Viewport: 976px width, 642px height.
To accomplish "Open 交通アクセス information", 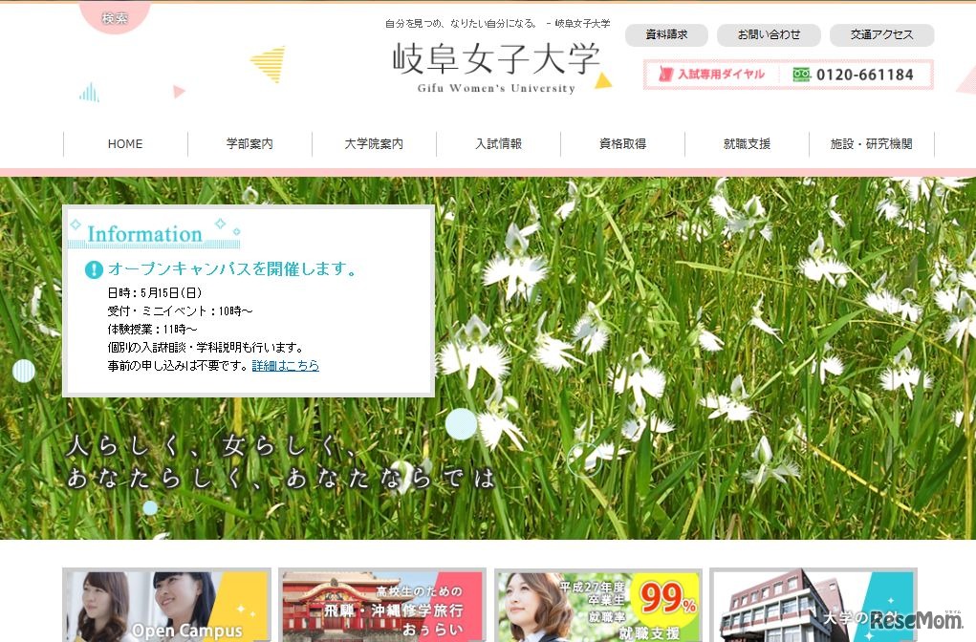I will tap(882, 35).
